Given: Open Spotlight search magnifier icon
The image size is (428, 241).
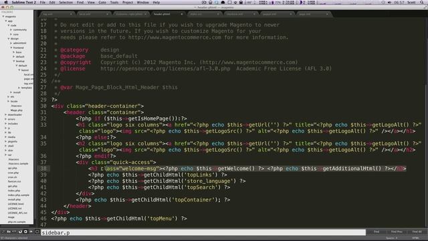Looking at the screenshot, I should [x=422, y=2].
